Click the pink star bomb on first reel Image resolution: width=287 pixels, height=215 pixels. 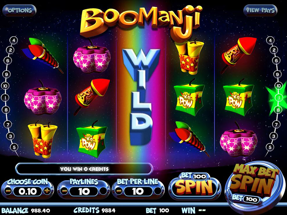click(43, 98)
